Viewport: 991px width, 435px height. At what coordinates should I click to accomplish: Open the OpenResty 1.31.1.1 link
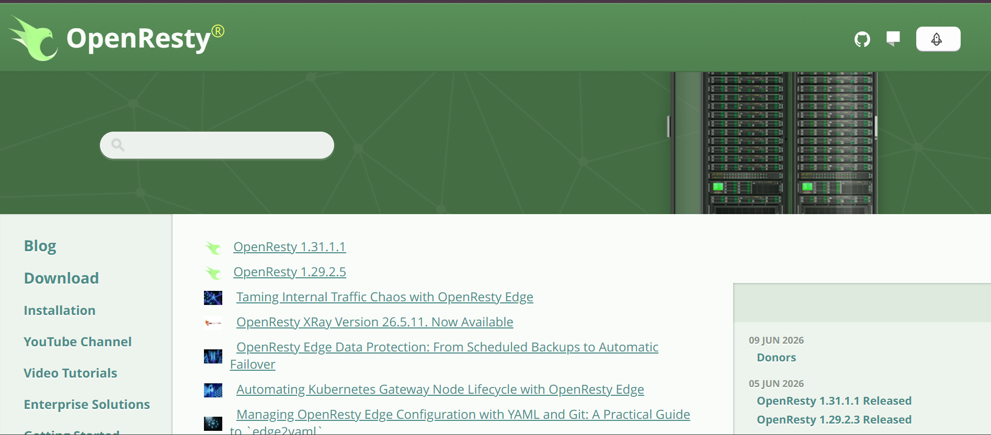[290, 246]
